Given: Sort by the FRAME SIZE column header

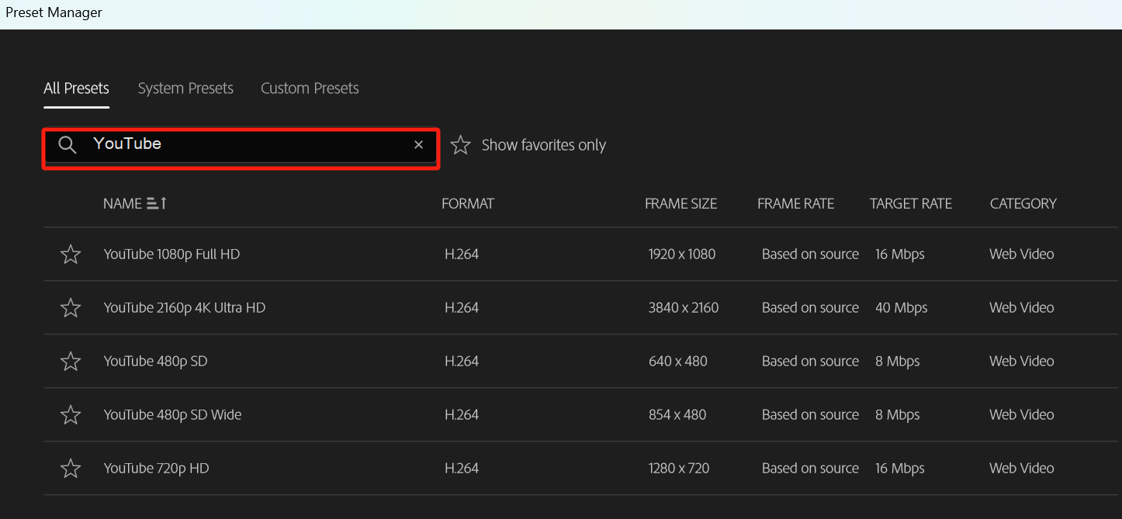Looking at the screenshot, I should pyautogui.click(x=681, y=203).
